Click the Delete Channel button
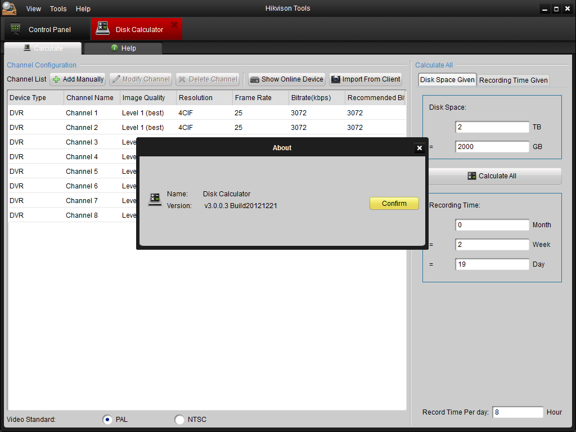Viewport: 576px width, 432px height. coord(208,79)
